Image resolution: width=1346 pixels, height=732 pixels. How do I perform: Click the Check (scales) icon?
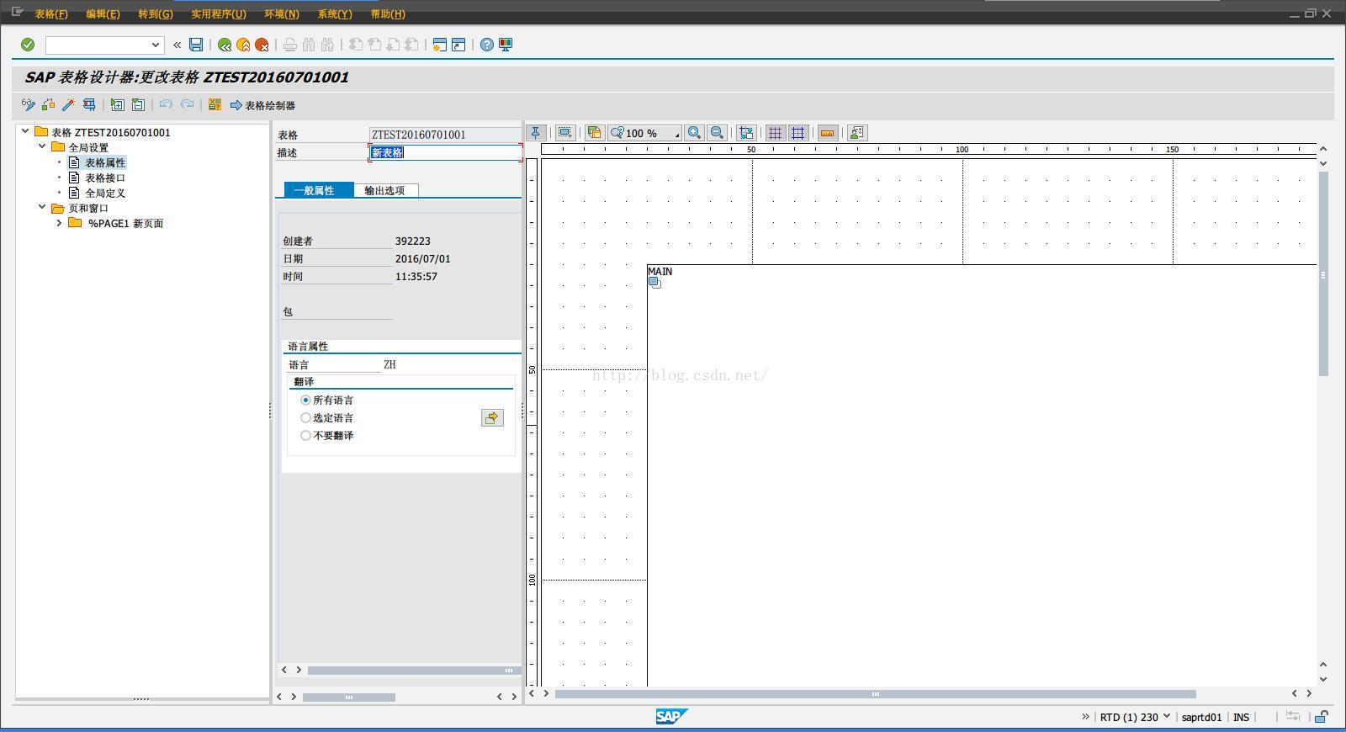(x=48, y=105)
